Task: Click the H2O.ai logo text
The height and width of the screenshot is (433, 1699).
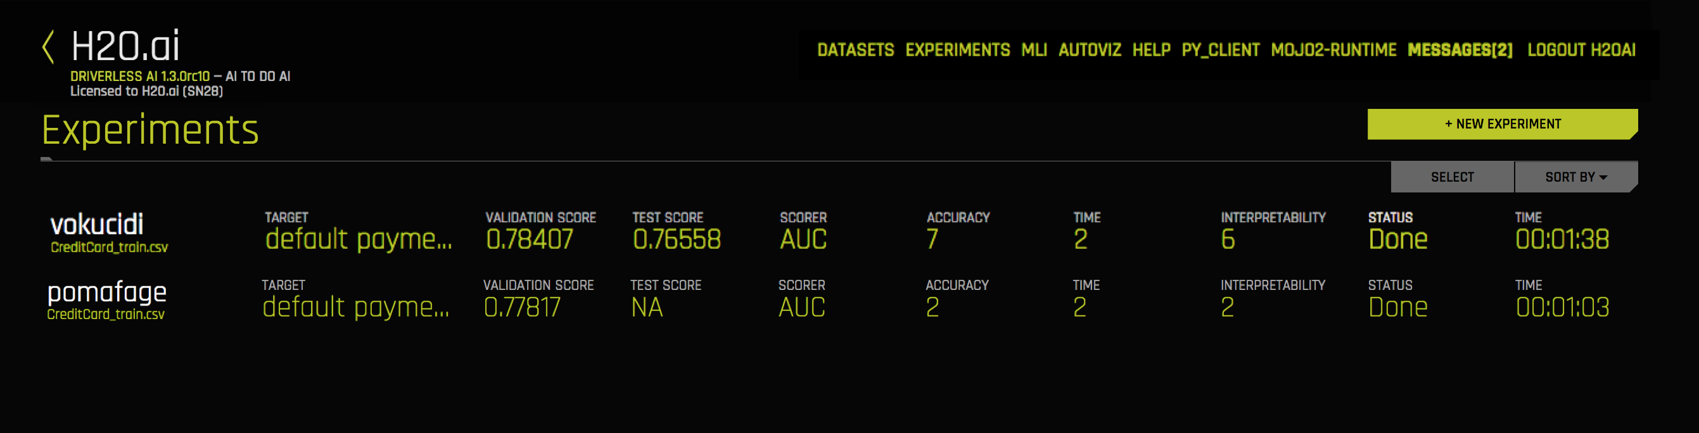Action: pyautogui.click(x=125, y=46)
